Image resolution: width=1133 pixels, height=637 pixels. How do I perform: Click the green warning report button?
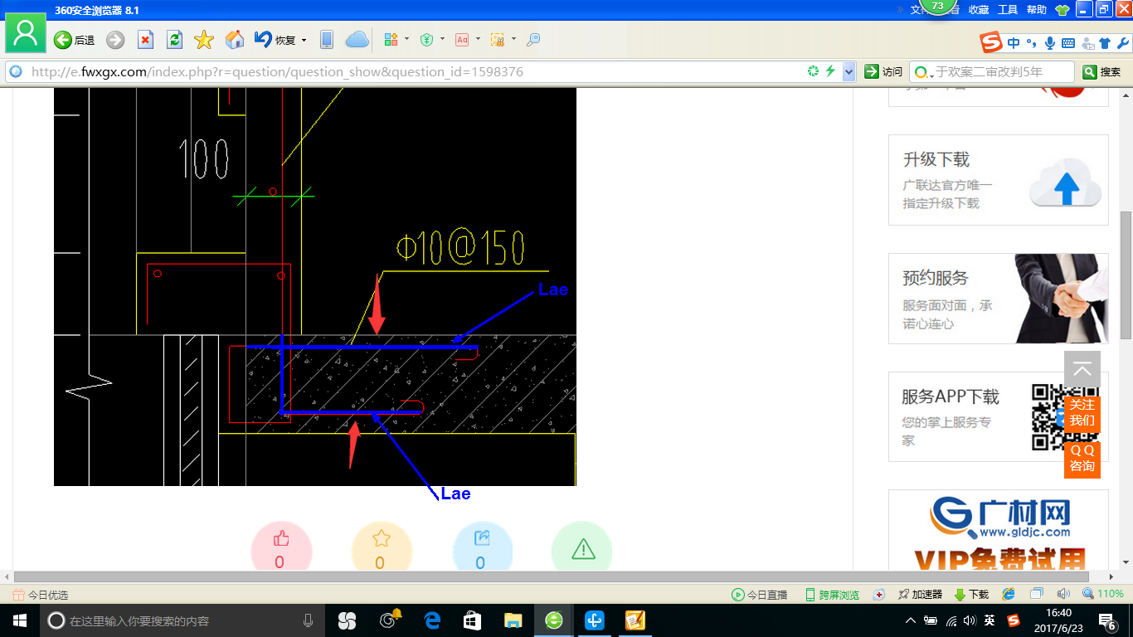click(582, 547)
